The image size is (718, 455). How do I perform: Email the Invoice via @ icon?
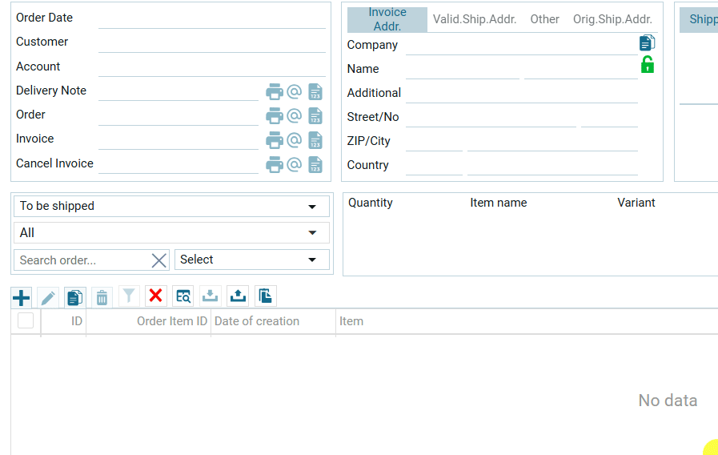(x=295, y=140)
